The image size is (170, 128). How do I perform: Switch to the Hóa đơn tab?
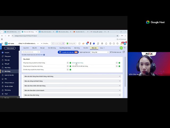tap(86, 48)
